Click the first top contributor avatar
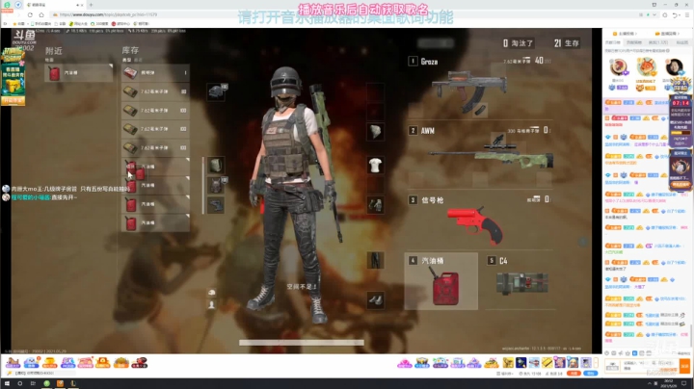Screen dimensions: 694x389 click(618, 67)
